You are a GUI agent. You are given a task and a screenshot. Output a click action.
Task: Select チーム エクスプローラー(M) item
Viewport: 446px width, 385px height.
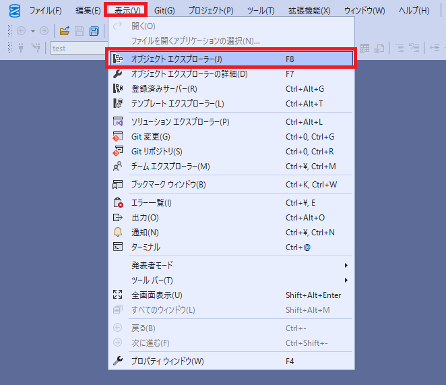click(x=231, y=167)
